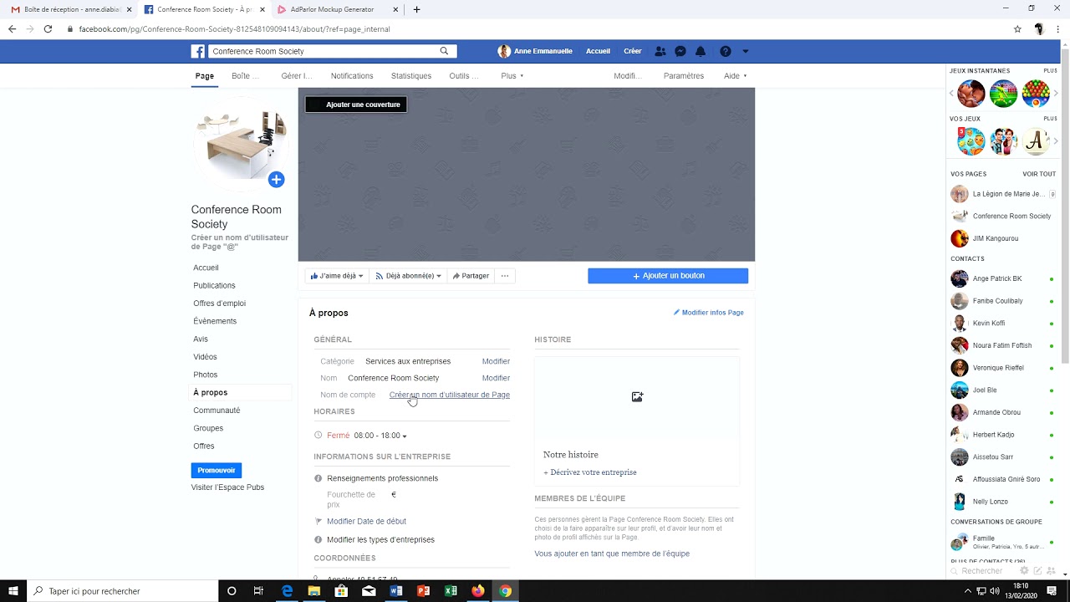This screenshot has height=602, width=1070.
Task: Click the pencil icon beside Modifier infos Page
Action: 677,313
